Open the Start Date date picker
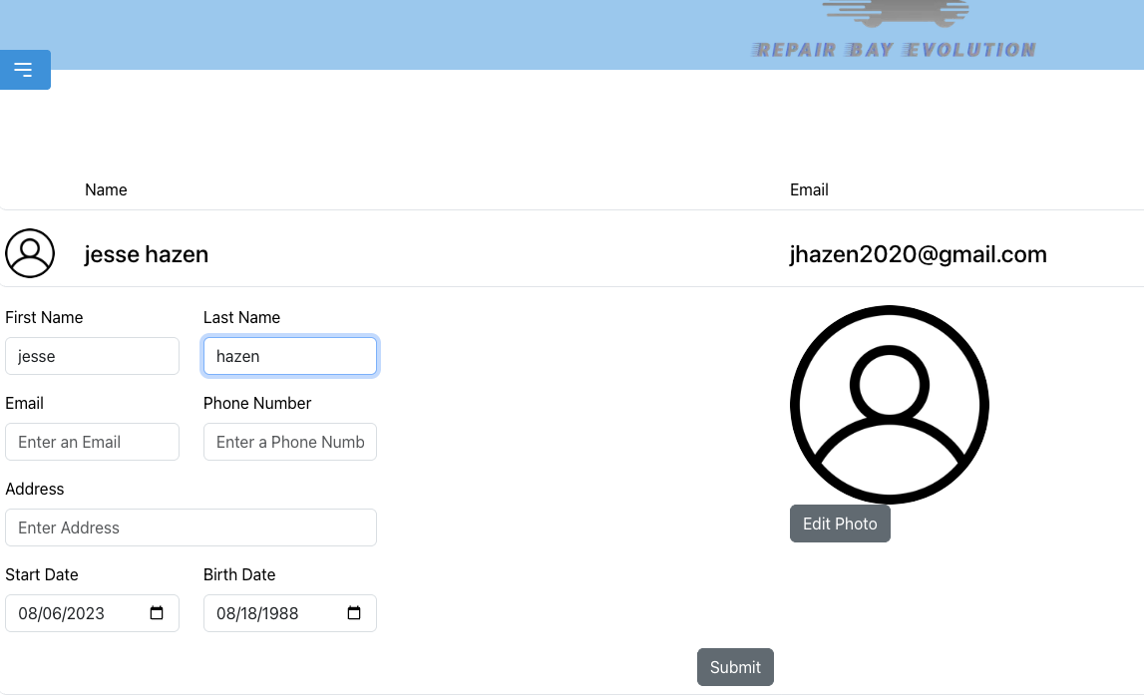 click(92, 613)
